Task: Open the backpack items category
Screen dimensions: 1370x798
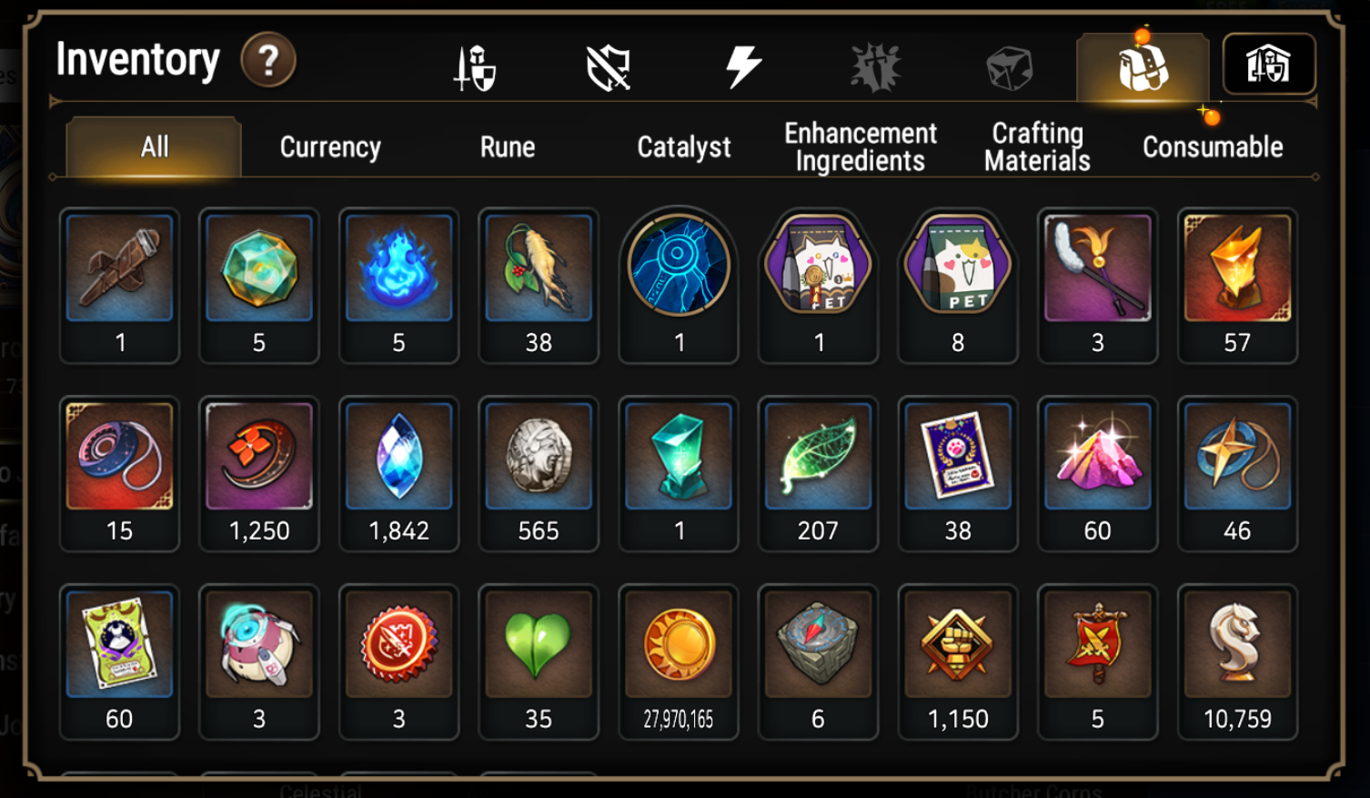Action: coord(1143,67)
